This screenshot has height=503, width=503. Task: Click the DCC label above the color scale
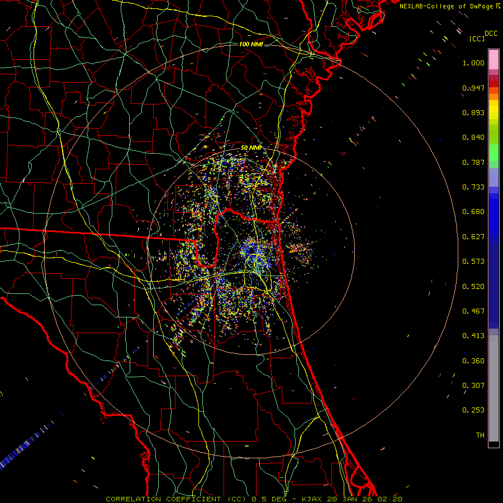(x=491, y=34)
